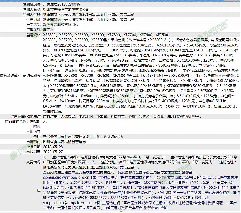Click the 适用范围/预期用途 row label
This screenshot has height=213, width=241.
[26, 116]
